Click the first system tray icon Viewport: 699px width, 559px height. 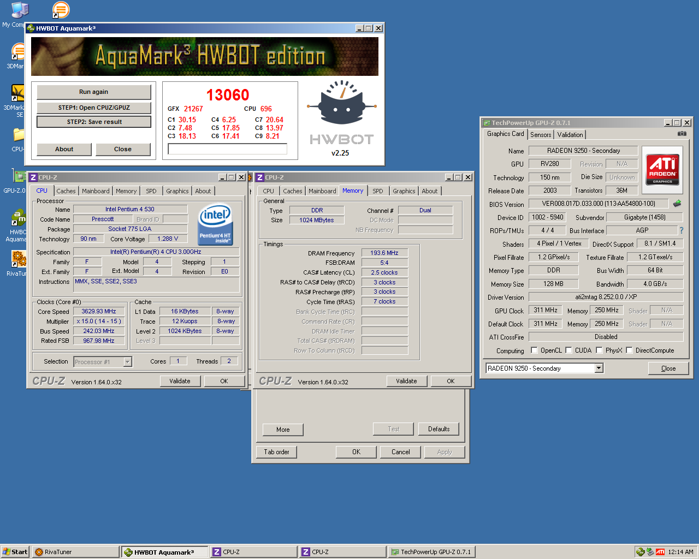(x=640, y=552)
